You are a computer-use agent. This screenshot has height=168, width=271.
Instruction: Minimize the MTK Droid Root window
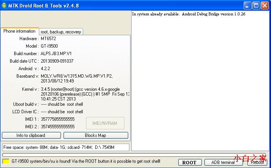click(x=247, y=6)
